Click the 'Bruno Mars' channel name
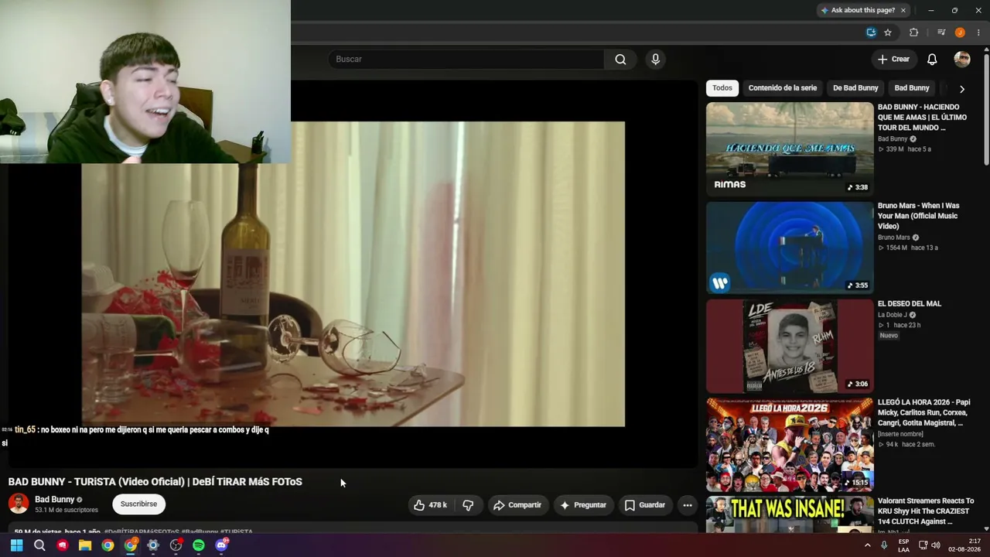This screenshot has width=990, height=557. [894, 237]
